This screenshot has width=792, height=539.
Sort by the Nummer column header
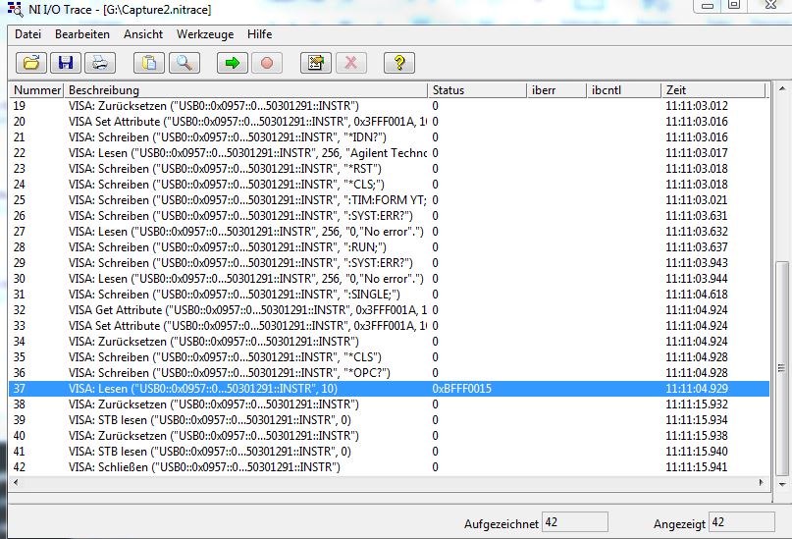[x=36, y=90]
